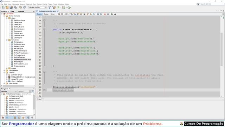Open the Window menu

pyautogui.click(x=61, y=4)
